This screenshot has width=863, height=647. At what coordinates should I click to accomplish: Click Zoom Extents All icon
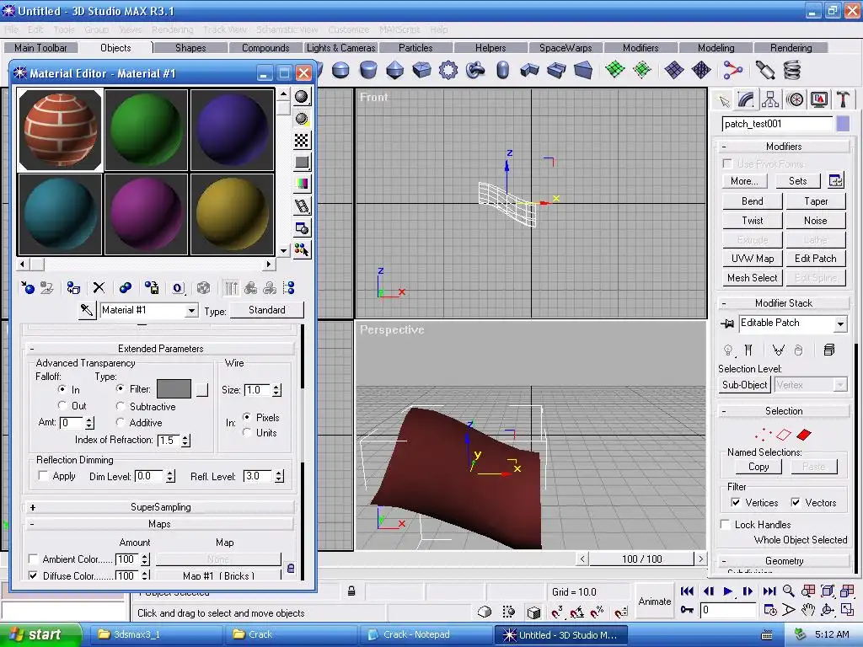coord(847,591)
